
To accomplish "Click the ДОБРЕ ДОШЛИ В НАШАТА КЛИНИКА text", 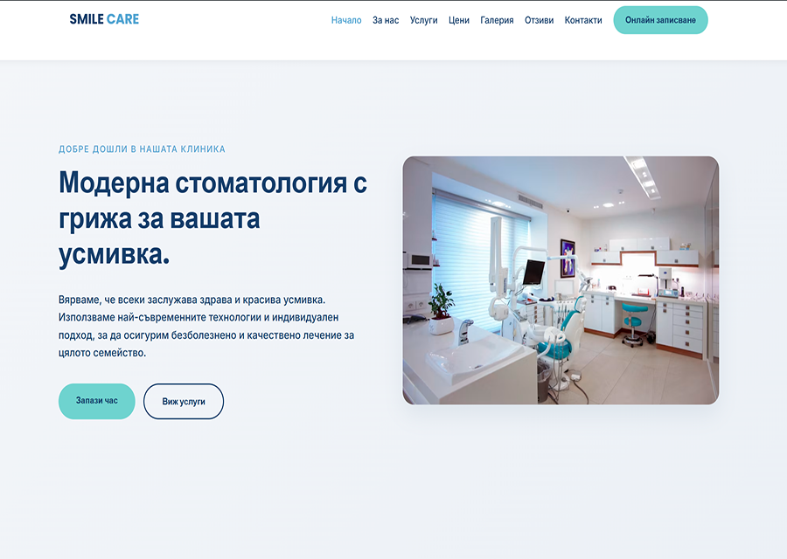I will 142,148.
